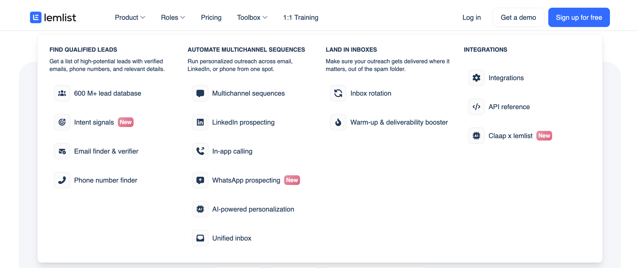Click the Intent signals target icon
Image resolution: width=637 pixels, height=268 pixels.
pyautogui.click(x=62, y=122)
